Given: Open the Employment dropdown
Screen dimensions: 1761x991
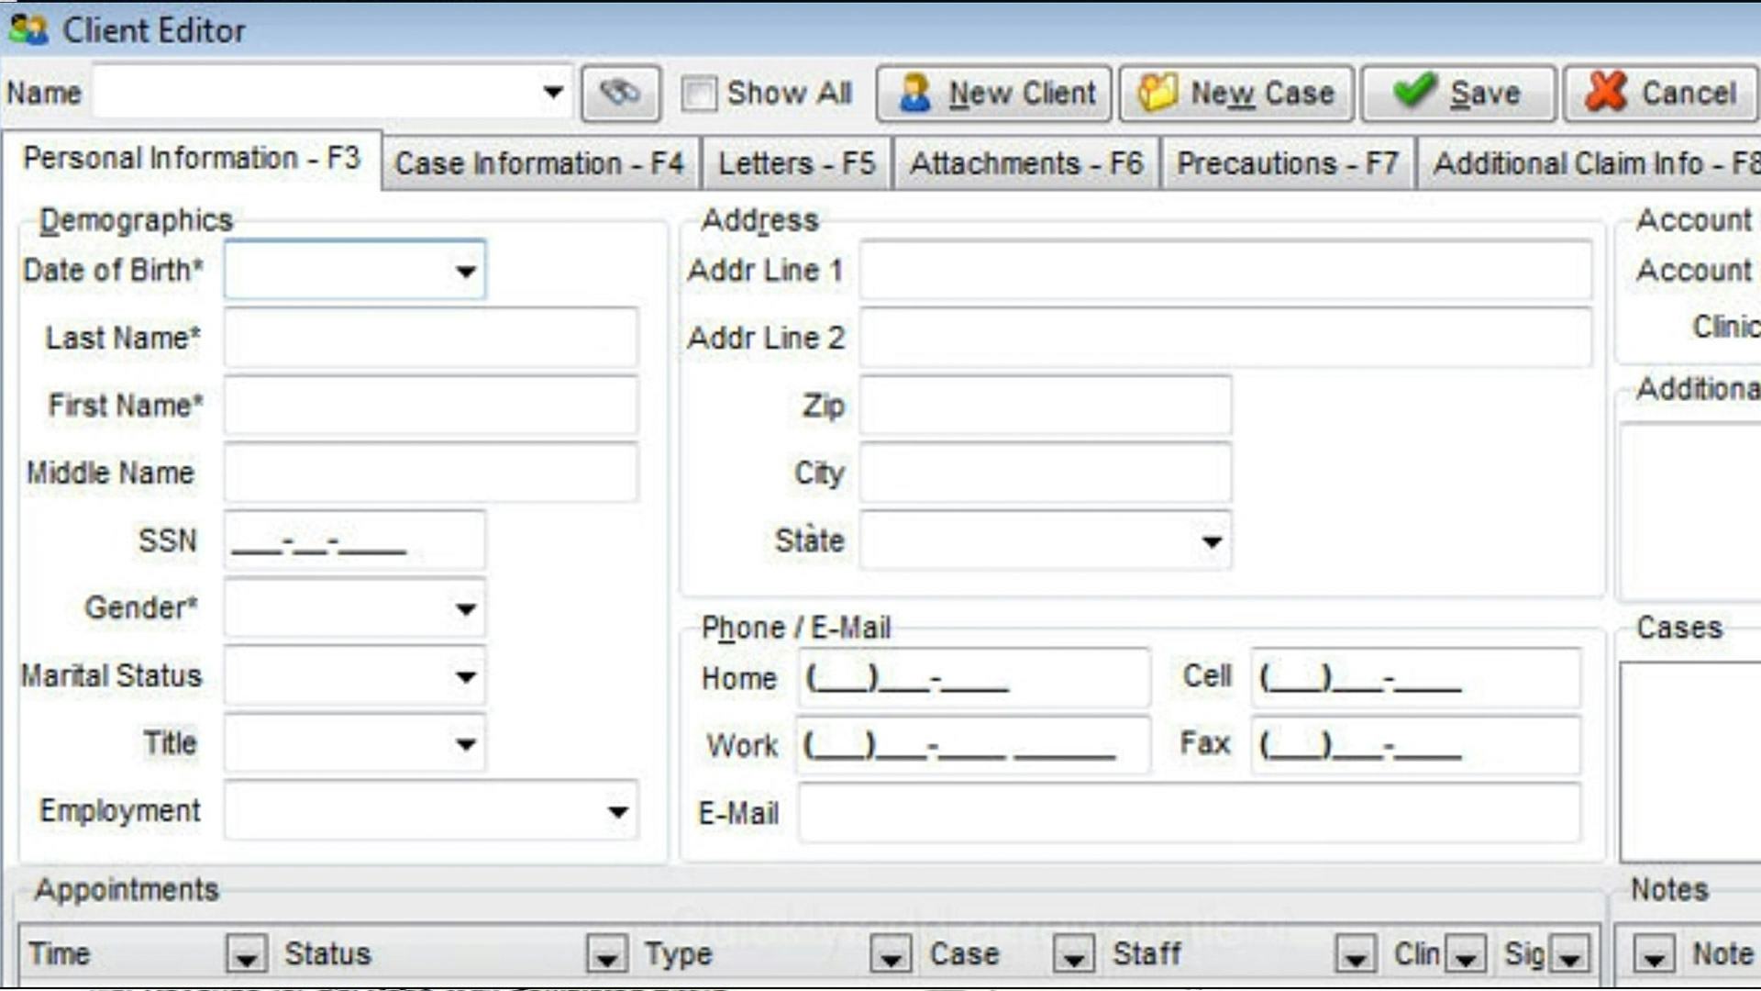Looking at the screenshot, I should pos(617,811).
